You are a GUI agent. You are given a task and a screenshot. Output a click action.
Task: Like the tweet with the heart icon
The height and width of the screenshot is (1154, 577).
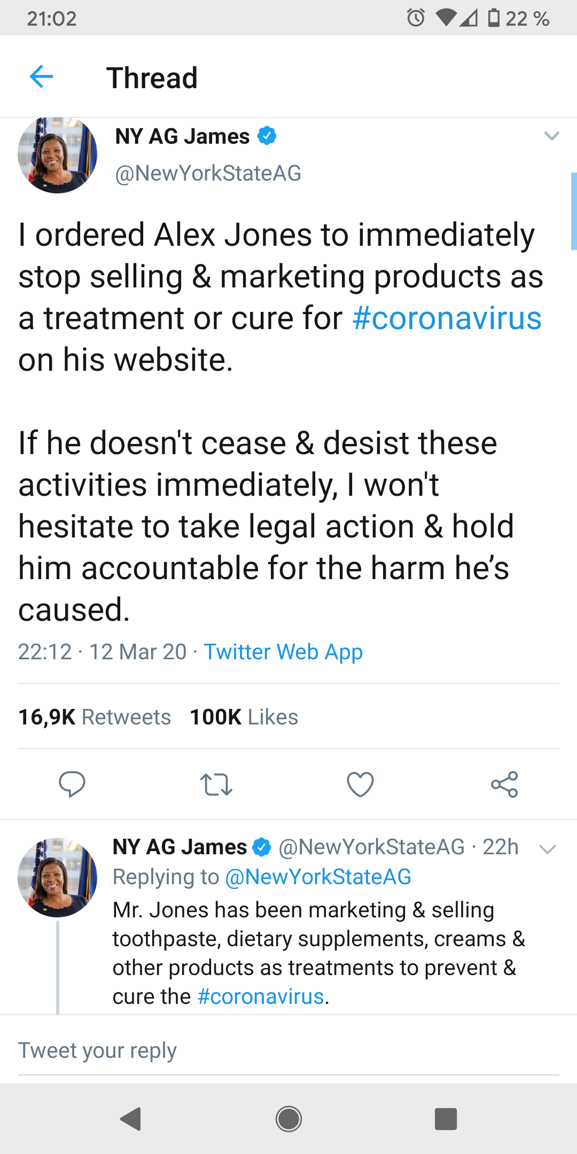tap(360, 784)
